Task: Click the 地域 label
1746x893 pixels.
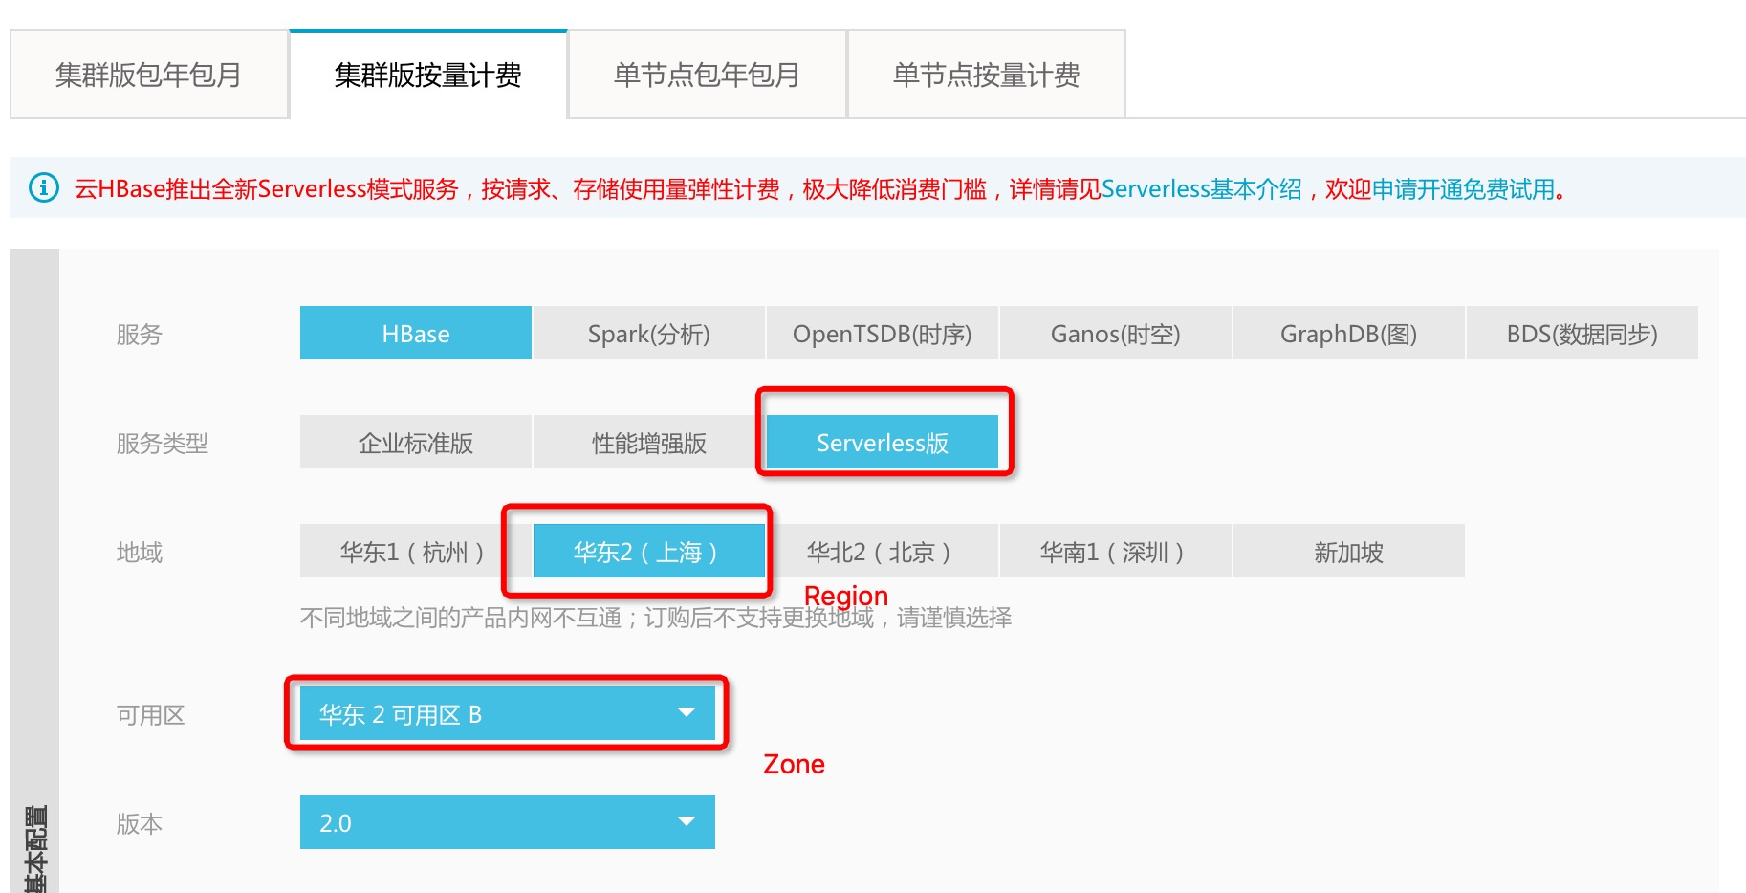Action: point(140,552)
